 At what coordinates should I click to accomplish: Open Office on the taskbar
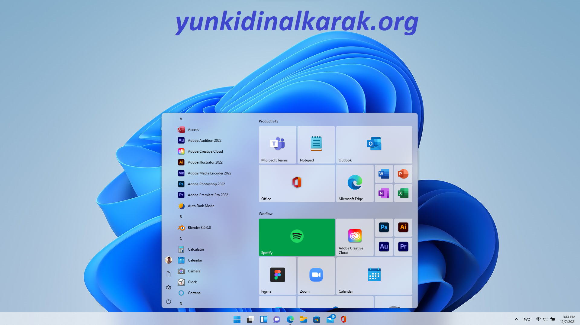pyautogui.click(x=343, y=319)
